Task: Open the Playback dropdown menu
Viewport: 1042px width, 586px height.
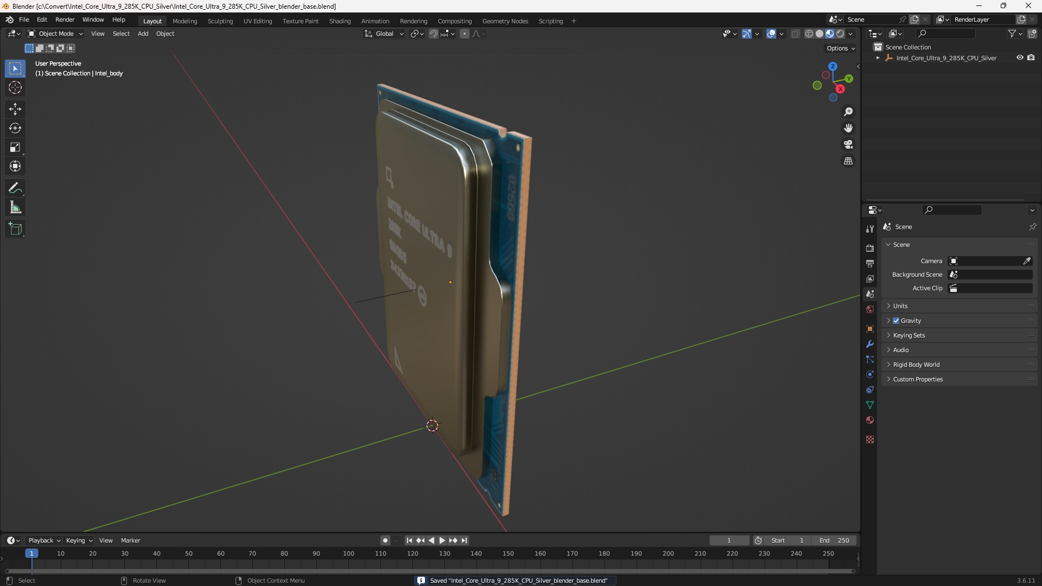Action: (x=44, y=540)
